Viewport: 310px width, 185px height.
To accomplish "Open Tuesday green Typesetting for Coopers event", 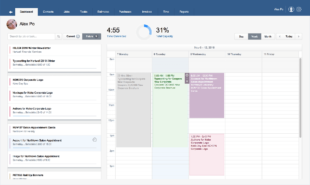I will (x=170, y=110).
